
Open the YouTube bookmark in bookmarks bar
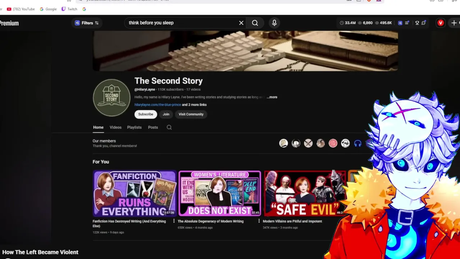pyautogui.click(x=20, y=9)
